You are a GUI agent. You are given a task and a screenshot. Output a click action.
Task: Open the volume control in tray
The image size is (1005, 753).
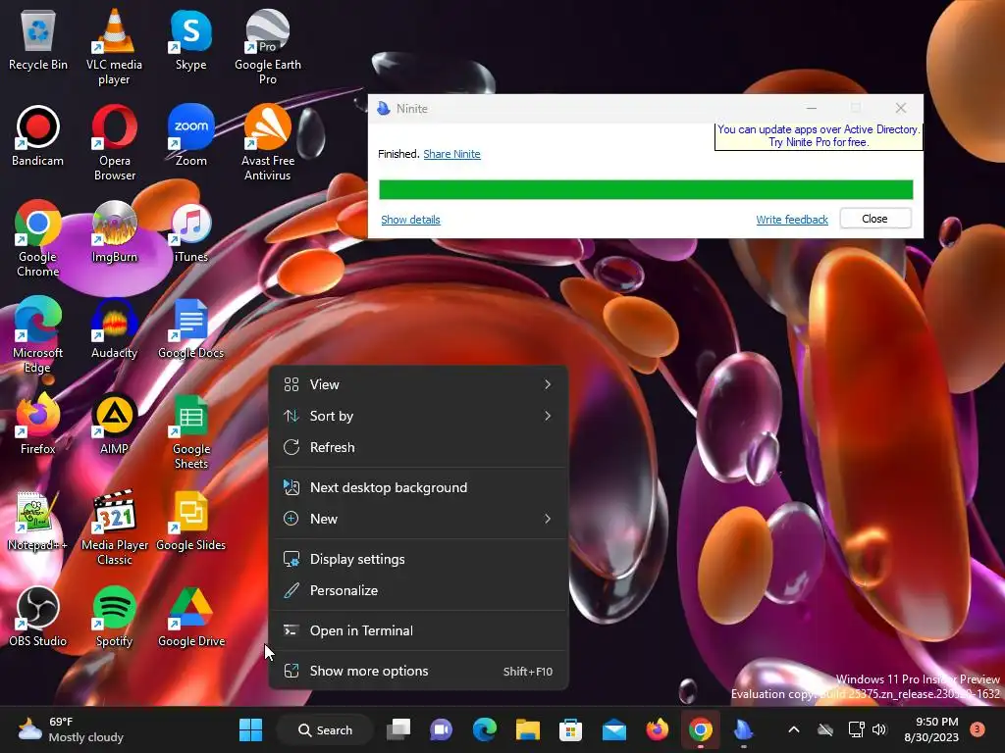[879, 729]
